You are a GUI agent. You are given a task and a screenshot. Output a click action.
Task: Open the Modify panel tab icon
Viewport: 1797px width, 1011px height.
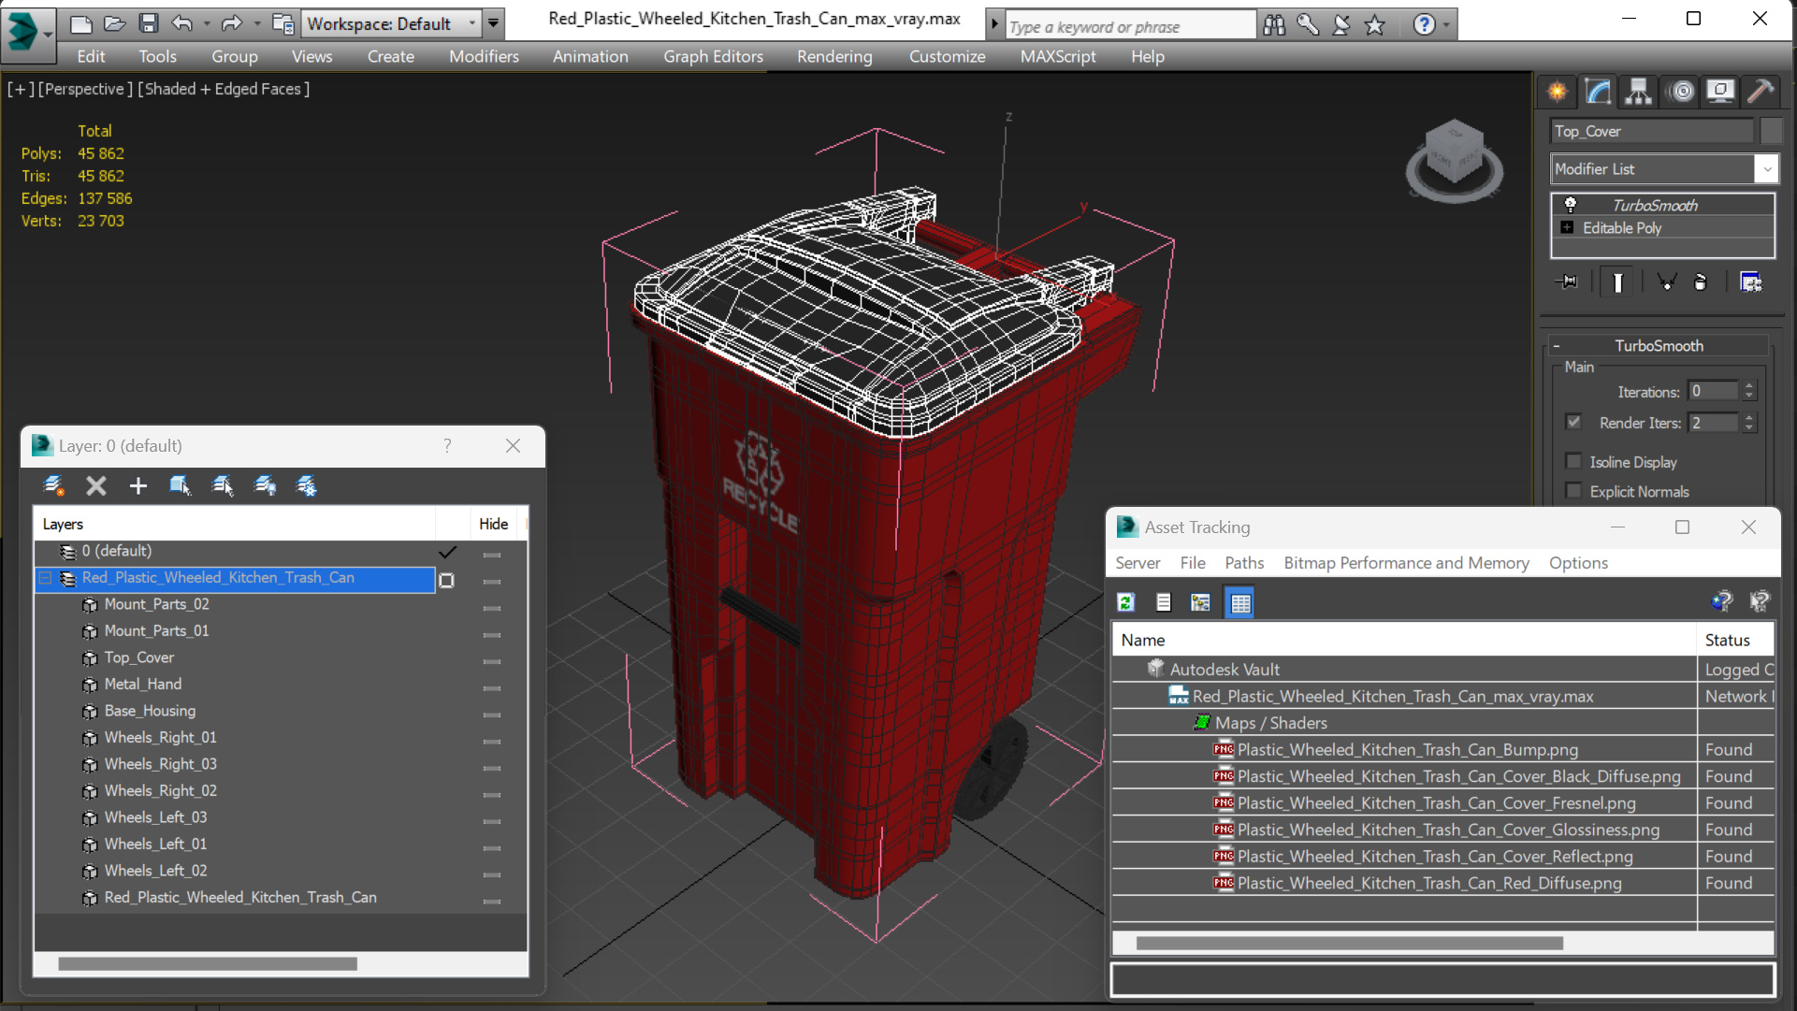tap(1598, 92)
